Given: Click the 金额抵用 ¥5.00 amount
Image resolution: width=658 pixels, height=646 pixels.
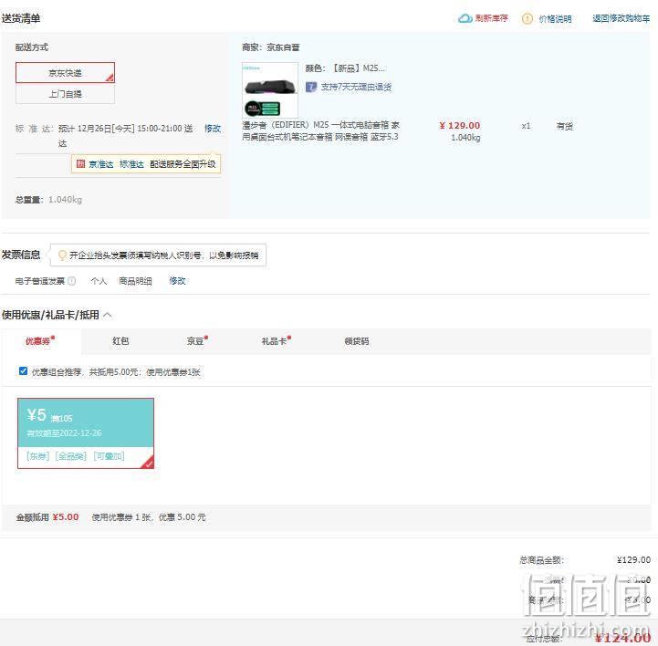Looking at the screenshot, I should click(66, 517).
